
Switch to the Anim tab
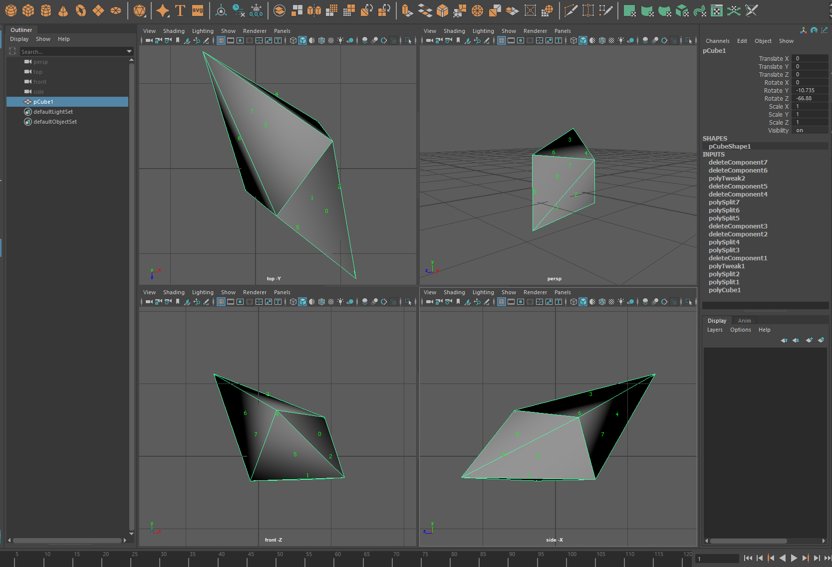[x=744, y=321]
